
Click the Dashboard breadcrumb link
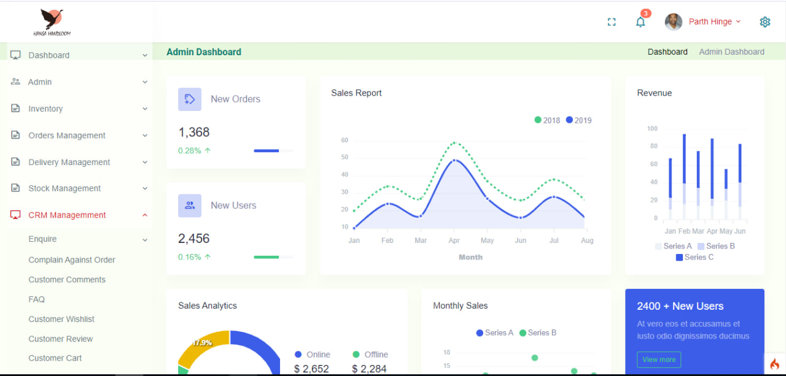tap(667, 52)
